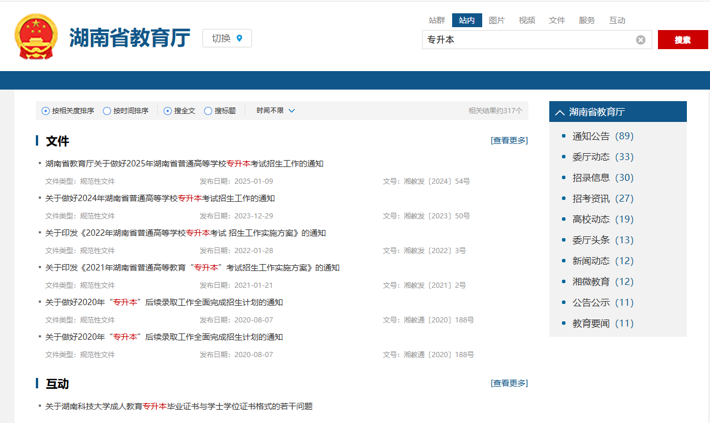Switch to the 站群 search tab

pos(437,20)
